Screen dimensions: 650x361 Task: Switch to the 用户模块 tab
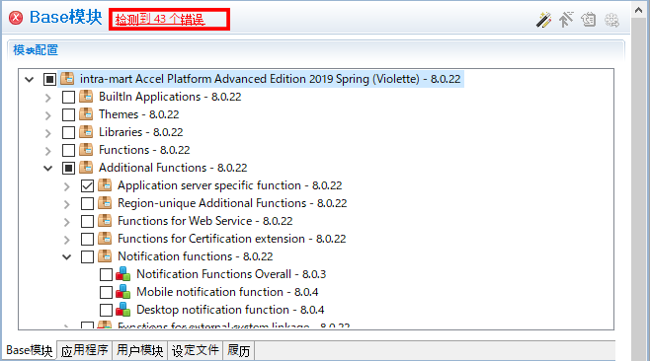[139, 351]
